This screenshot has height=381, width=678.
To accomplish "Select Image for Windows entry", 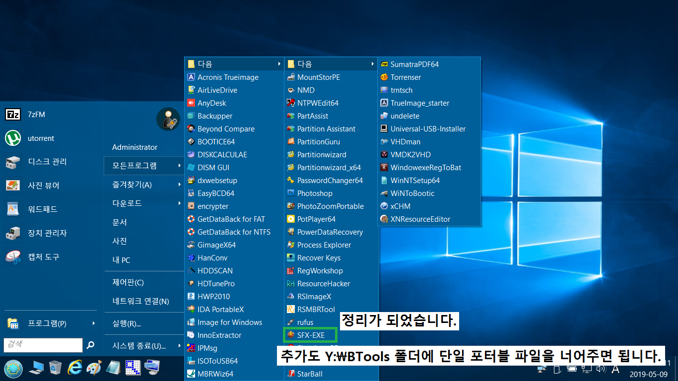I will 234,322.
